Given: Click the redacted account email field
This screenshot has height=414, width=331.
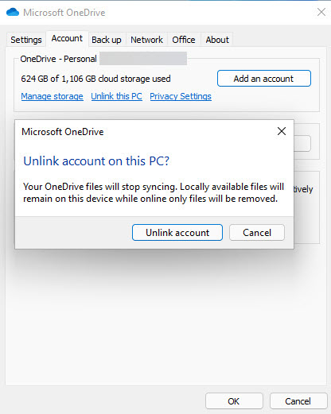Looking at the screenshot, I should coord(143,59).
